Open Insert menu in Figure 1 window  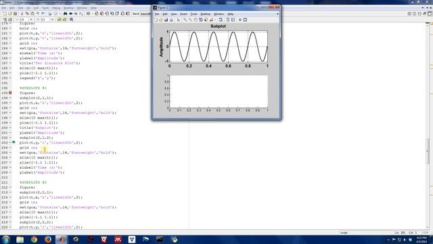(x=183, y=14)
